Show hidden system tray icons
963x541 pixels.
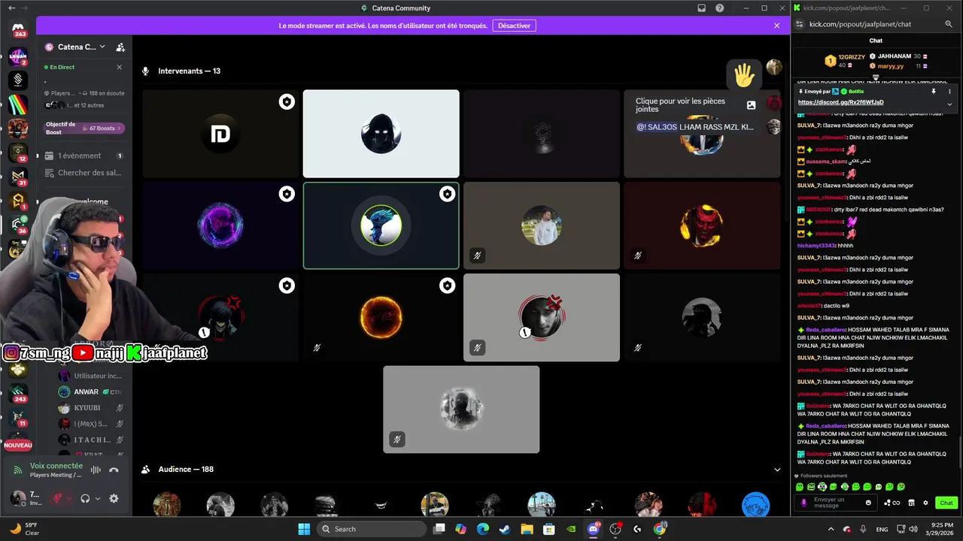[832, 529]
